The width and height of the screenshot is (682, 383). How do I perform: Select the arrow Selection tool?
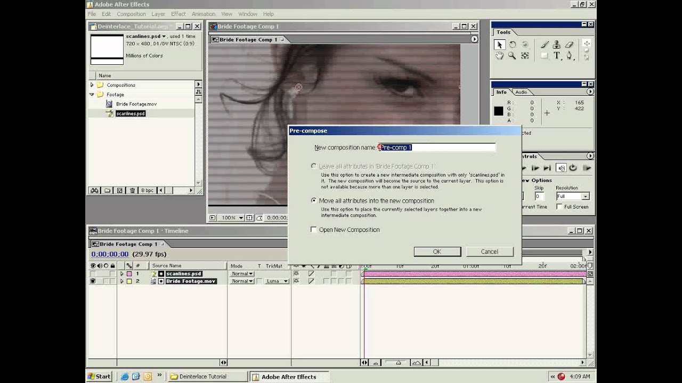pos(500,45)
